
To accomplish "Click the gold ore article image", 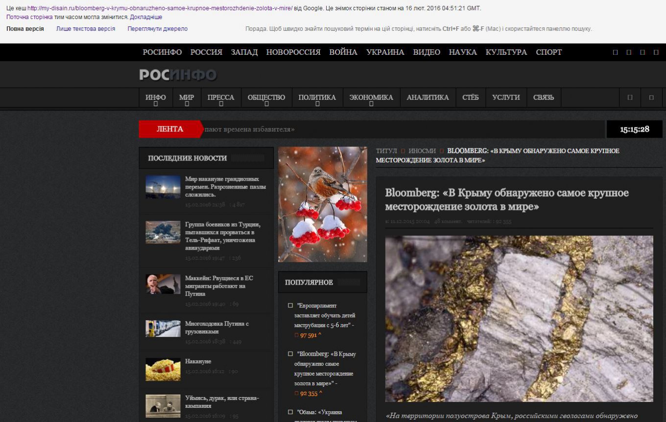I will (x=519, y=318).
